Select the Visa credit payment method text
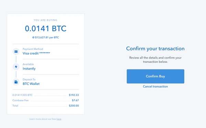 tap(36, 53)
